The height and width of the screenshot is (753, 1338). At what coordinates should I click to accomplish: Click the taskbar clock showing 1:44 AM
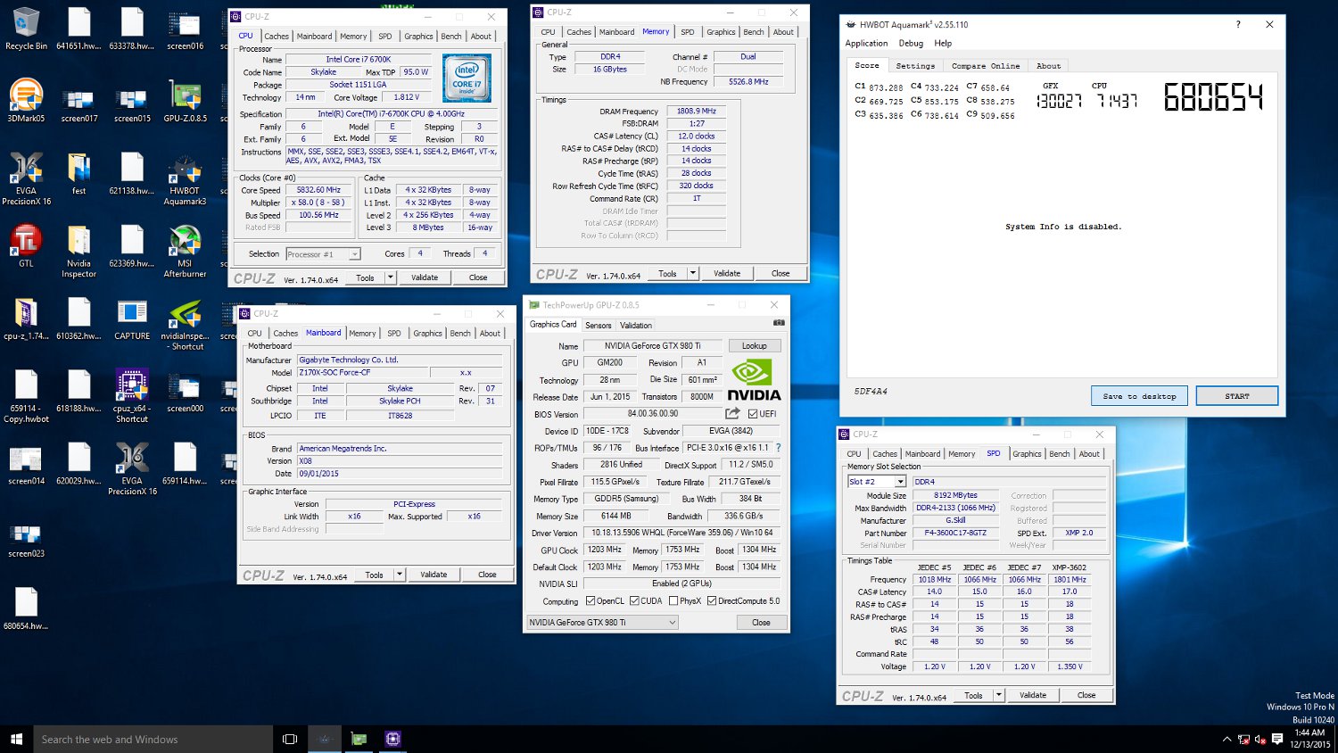[1310, 739]
